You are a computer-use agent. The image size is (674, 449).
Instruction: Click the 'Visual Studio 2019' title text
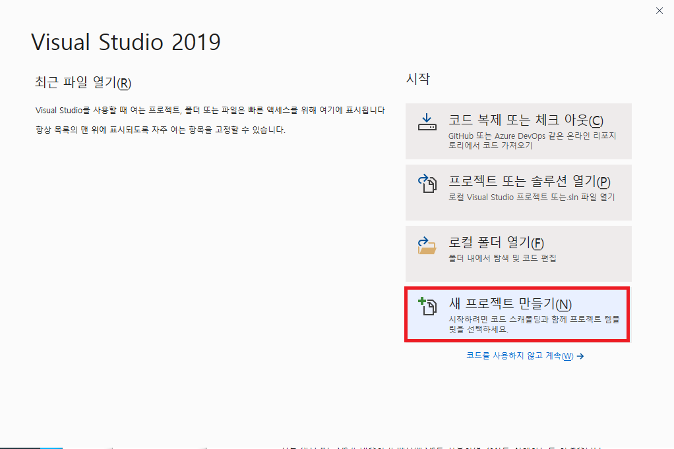pos(126,42)
